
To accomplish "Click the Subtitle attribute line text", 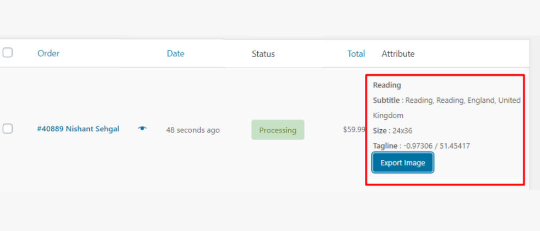I will 447,108.
